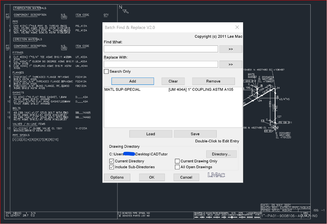Viewport: 327px width, 224px height.
Task: Open the Options dialog
Action: click(117, 177)
